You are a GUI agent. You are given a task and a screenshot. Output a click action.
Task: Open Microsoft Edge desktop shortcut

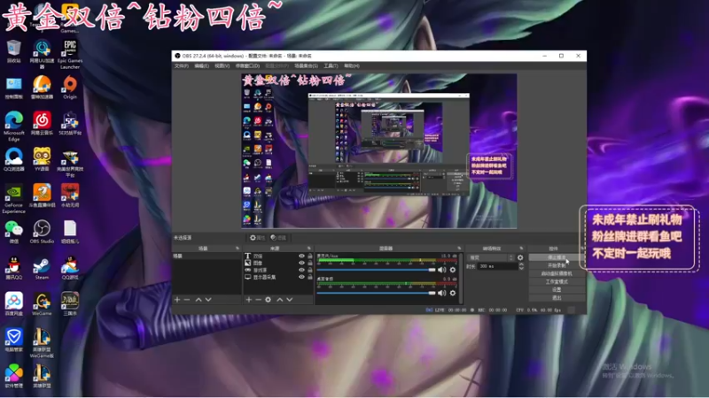14,126
